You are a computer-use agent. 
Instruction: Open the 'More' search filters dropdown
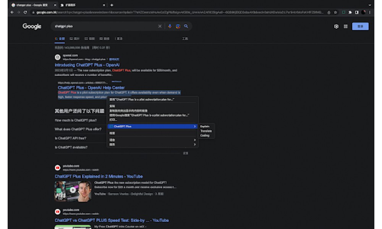119,39
